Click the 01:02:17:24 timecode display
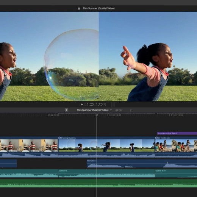 pos(95,105)
